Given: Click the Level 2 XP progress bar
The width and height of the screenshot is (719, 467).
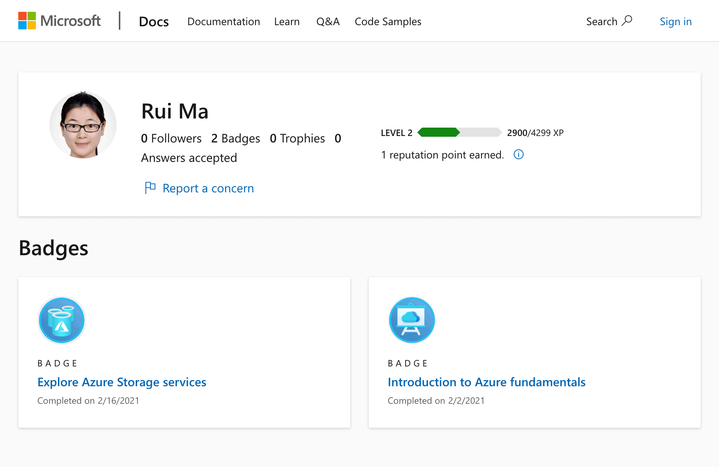Looking at the screenshot, I should pyautogui.click(x=460, y=133).
